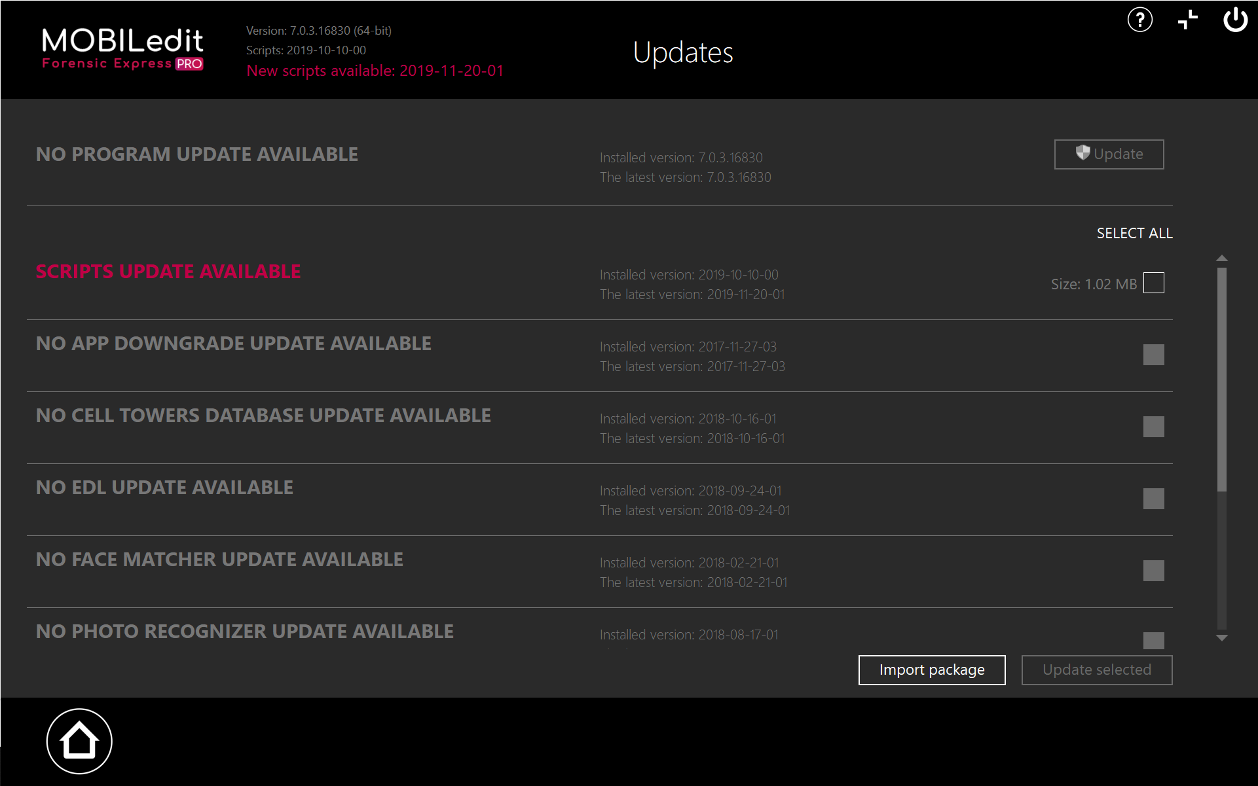Click the MOBILedit Forensic Express logo

coord(122,49)
